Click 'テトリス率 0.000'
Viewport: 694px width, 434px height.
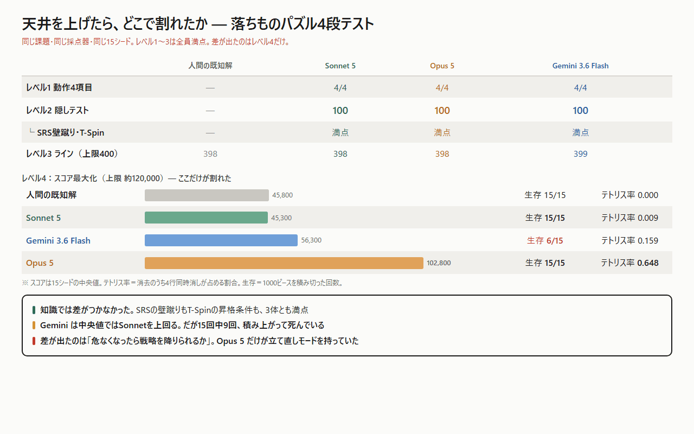(x=629, y=195)
